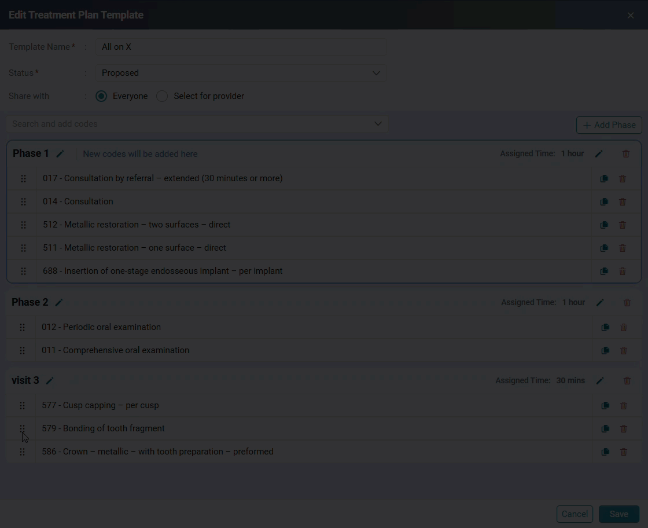Screen dimensions: 648x528
Task: Duplicate code 011 Comprehensive oral examination
Action: (x=605, y=351)
